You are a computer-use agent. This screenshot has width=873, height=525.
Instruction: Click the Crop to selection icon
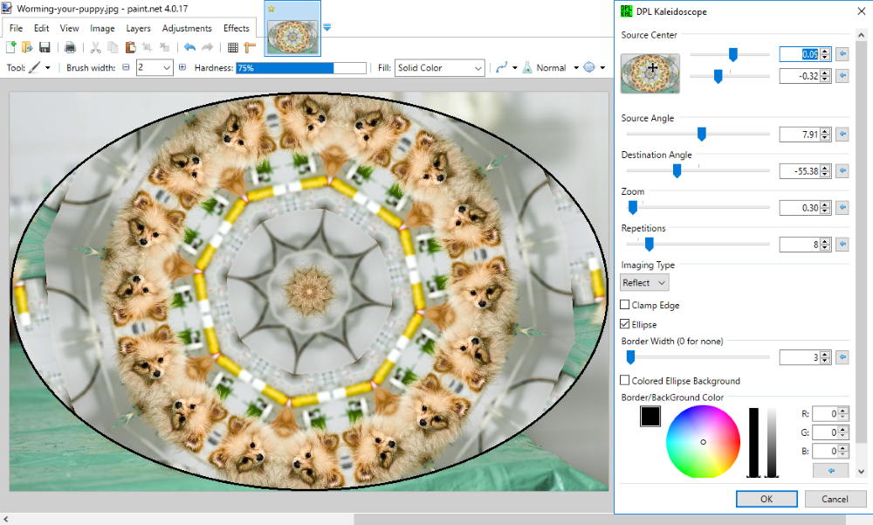click(x=147, y=48)
